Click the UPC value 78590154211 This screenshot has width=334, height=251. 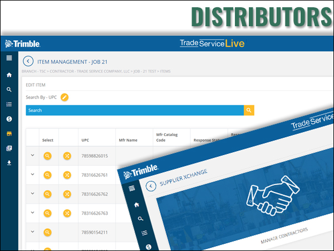(x=95, y=232)
